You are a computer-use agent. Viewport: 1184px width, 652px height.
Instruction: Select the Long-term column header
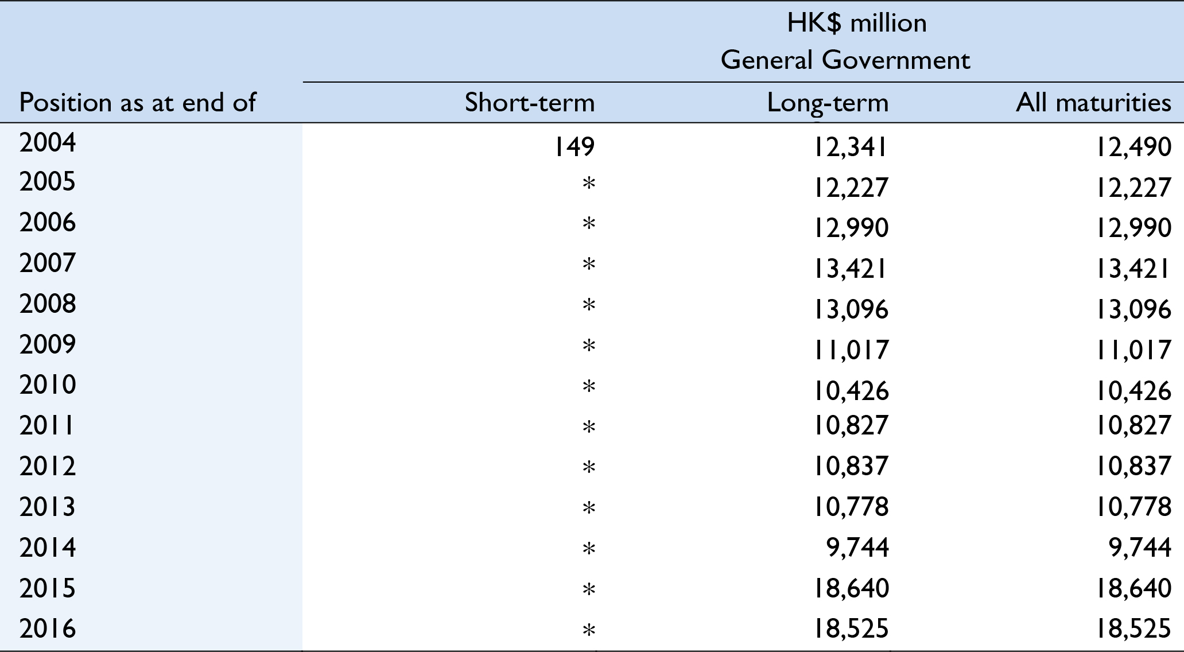tap(828, 104)
